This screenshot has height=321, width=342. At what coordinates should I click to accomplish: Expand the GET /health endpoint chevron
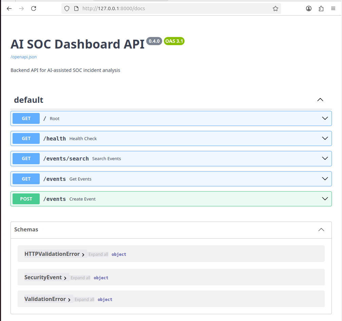[x=325, y=138]
